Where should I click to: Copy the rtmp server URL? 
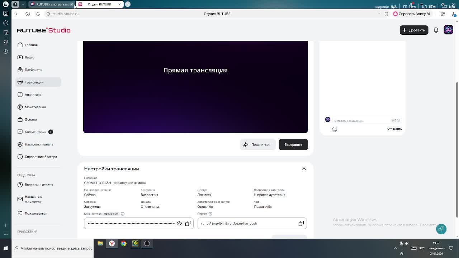301,223
